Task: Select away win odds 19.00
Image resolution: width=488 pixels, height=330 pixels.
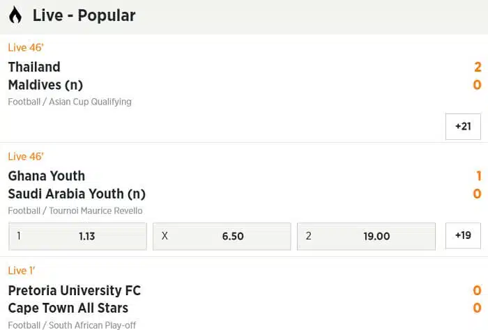Action: click(x=366, y=236)
